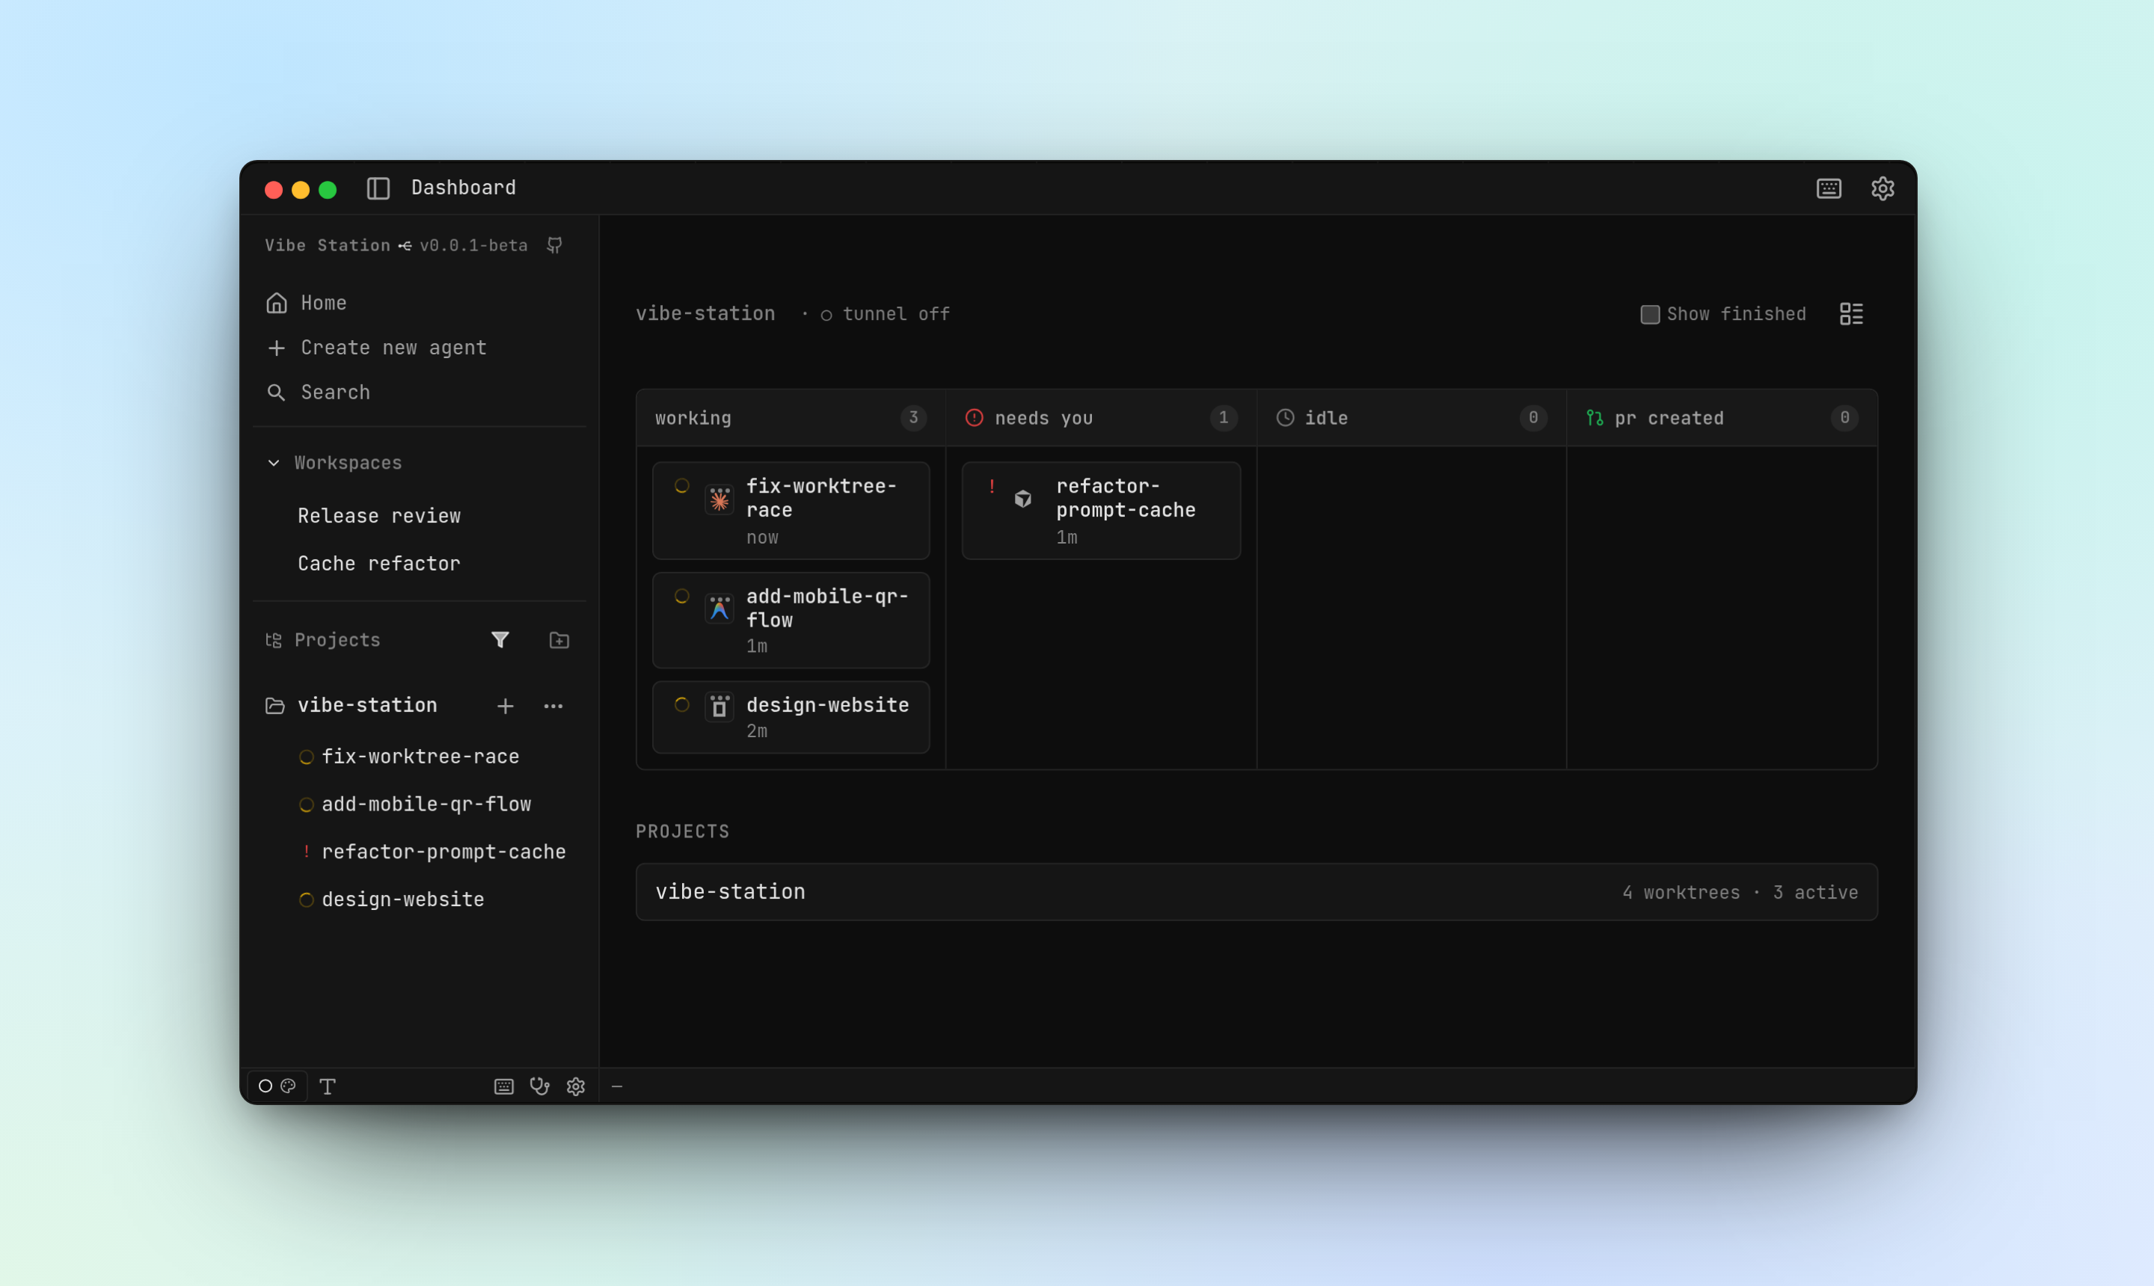Open the refactor-prompt-cache card
This screenshot has width=2154, height=1286.
coord(1101,511)
